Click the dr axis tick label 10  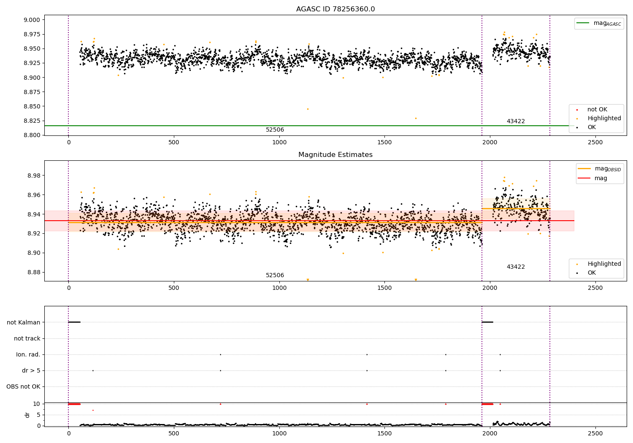click(x=37, y=404)
